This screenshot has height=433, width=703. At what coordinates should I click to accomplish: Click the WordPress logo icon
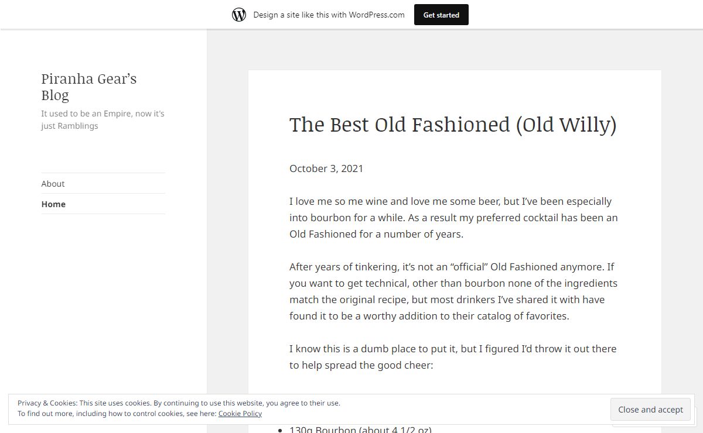239,15
